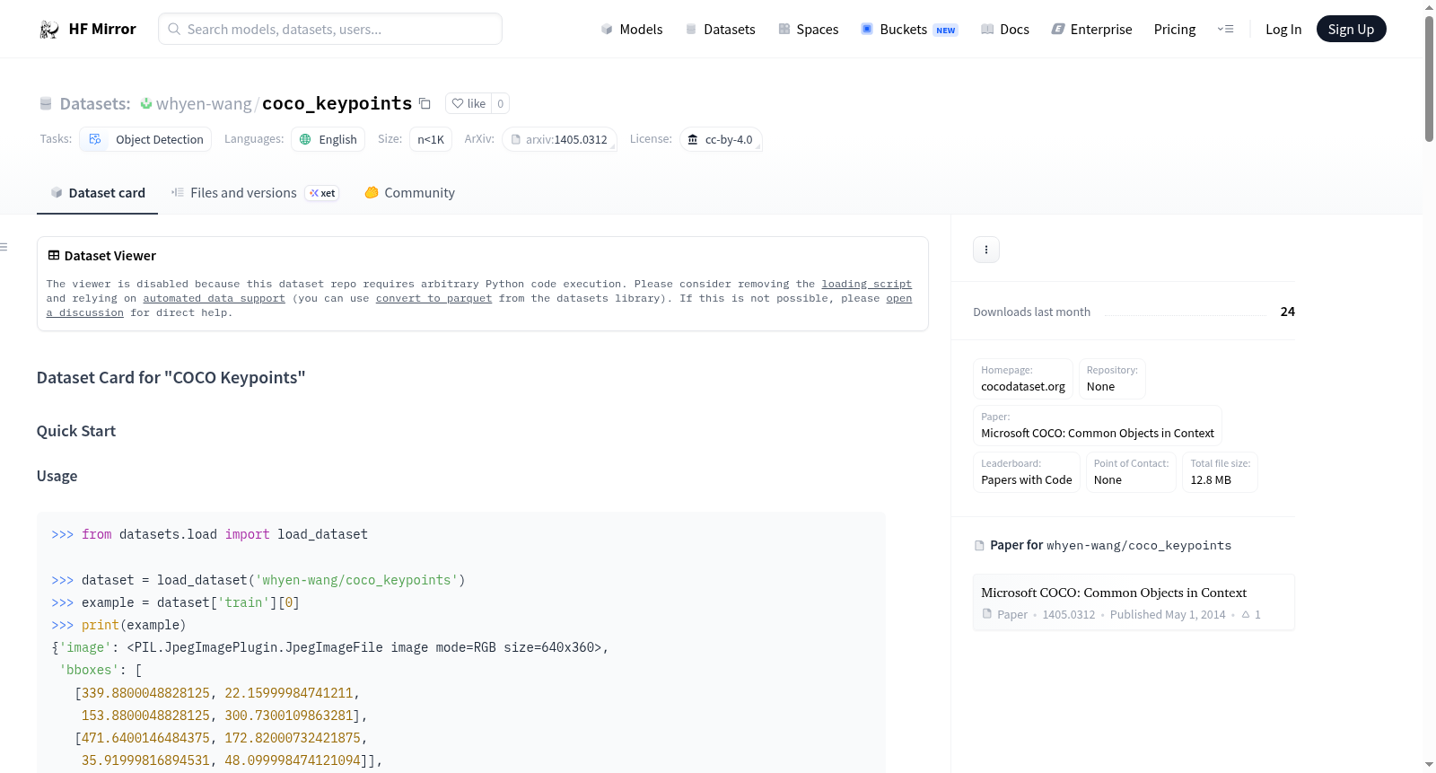The image size is (1436, 773).
Task: Click the document icon beside Paper for heading
Action: tap(979, 546)
